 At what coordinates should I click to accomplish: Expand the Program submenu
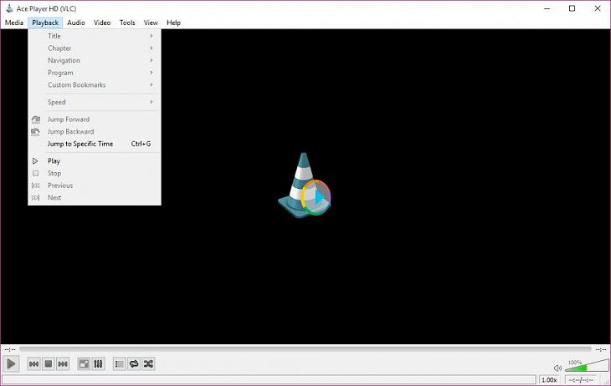(x=95, y=73)
